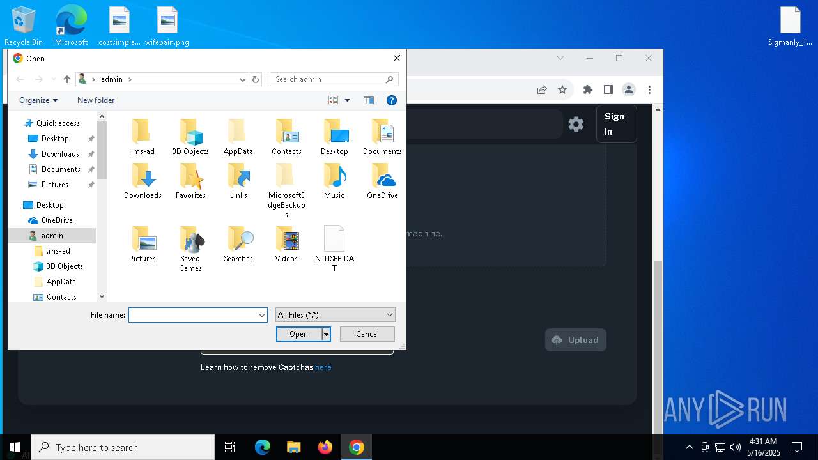
Task: Cancel the Open dialog
Action: click(x=367, y=334)
